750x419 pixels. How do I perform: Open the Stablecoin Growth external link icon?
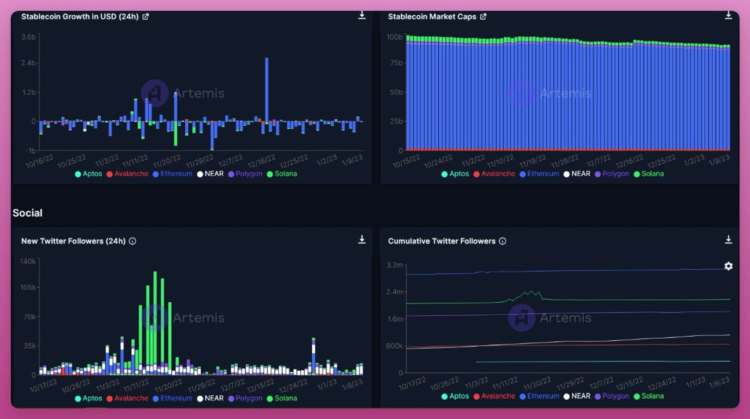[x=145, y=17]
